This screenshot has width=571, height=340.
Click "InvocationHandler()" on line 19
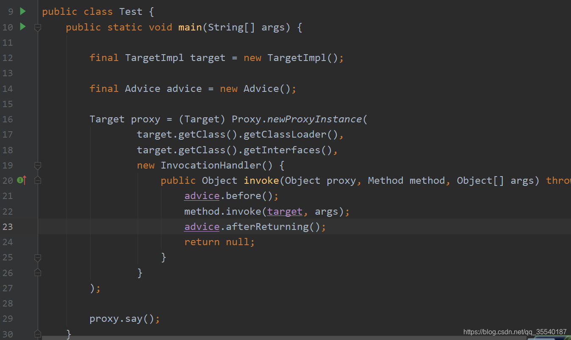[x=217, y=165]
